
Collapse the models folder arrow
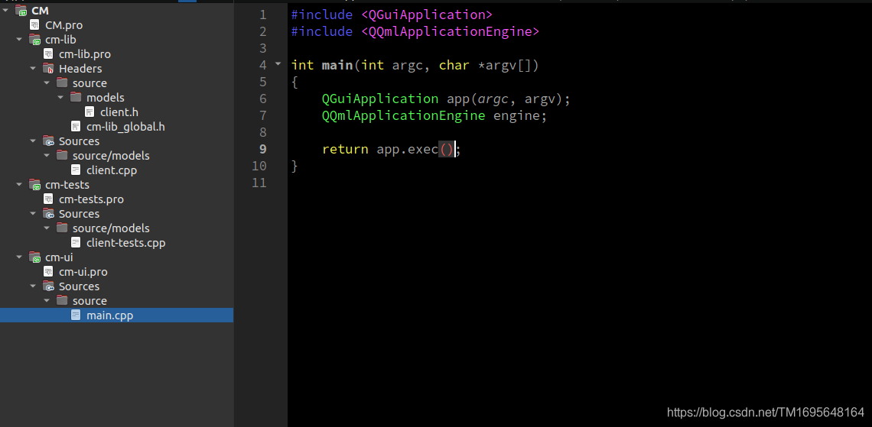(x=61, y=98)
